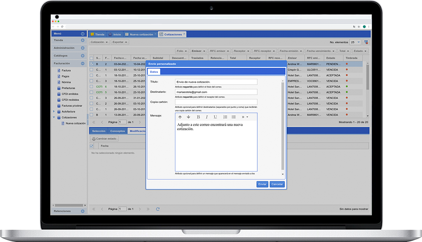
Task: Collapse the Menú sidebar with the double-arrow icon
Action: click(83, 34)
